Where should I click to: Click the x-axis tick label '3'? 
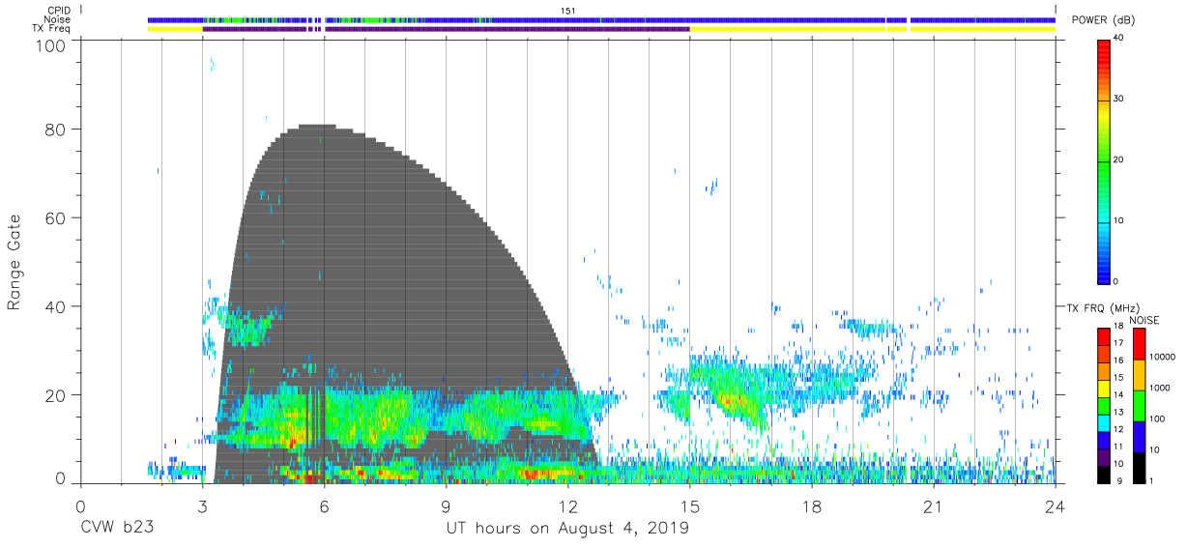tap(202, 508)
